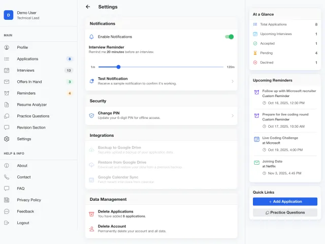Image resolution: width=325 pixels, height=244 pixels.
Task: Open Privacy Policy from Help & Info
Action: pos(39,200)
